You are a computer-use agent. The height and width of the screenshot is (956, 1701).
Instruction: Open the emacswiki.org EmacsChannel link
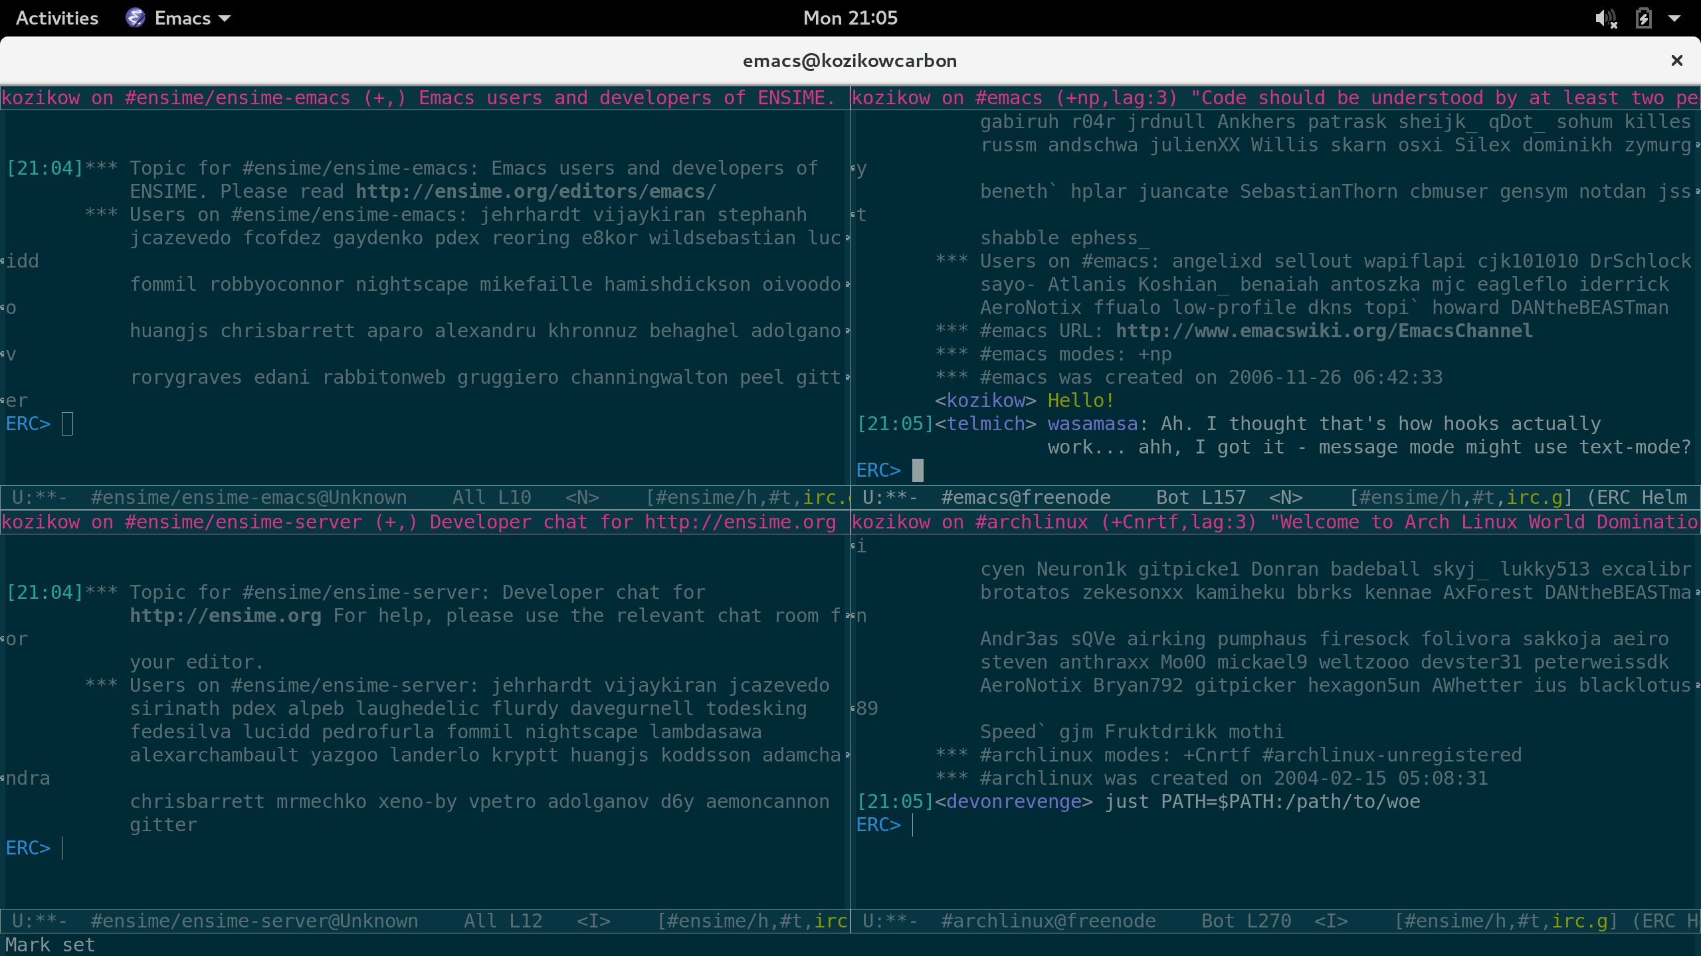[1324, 331]
